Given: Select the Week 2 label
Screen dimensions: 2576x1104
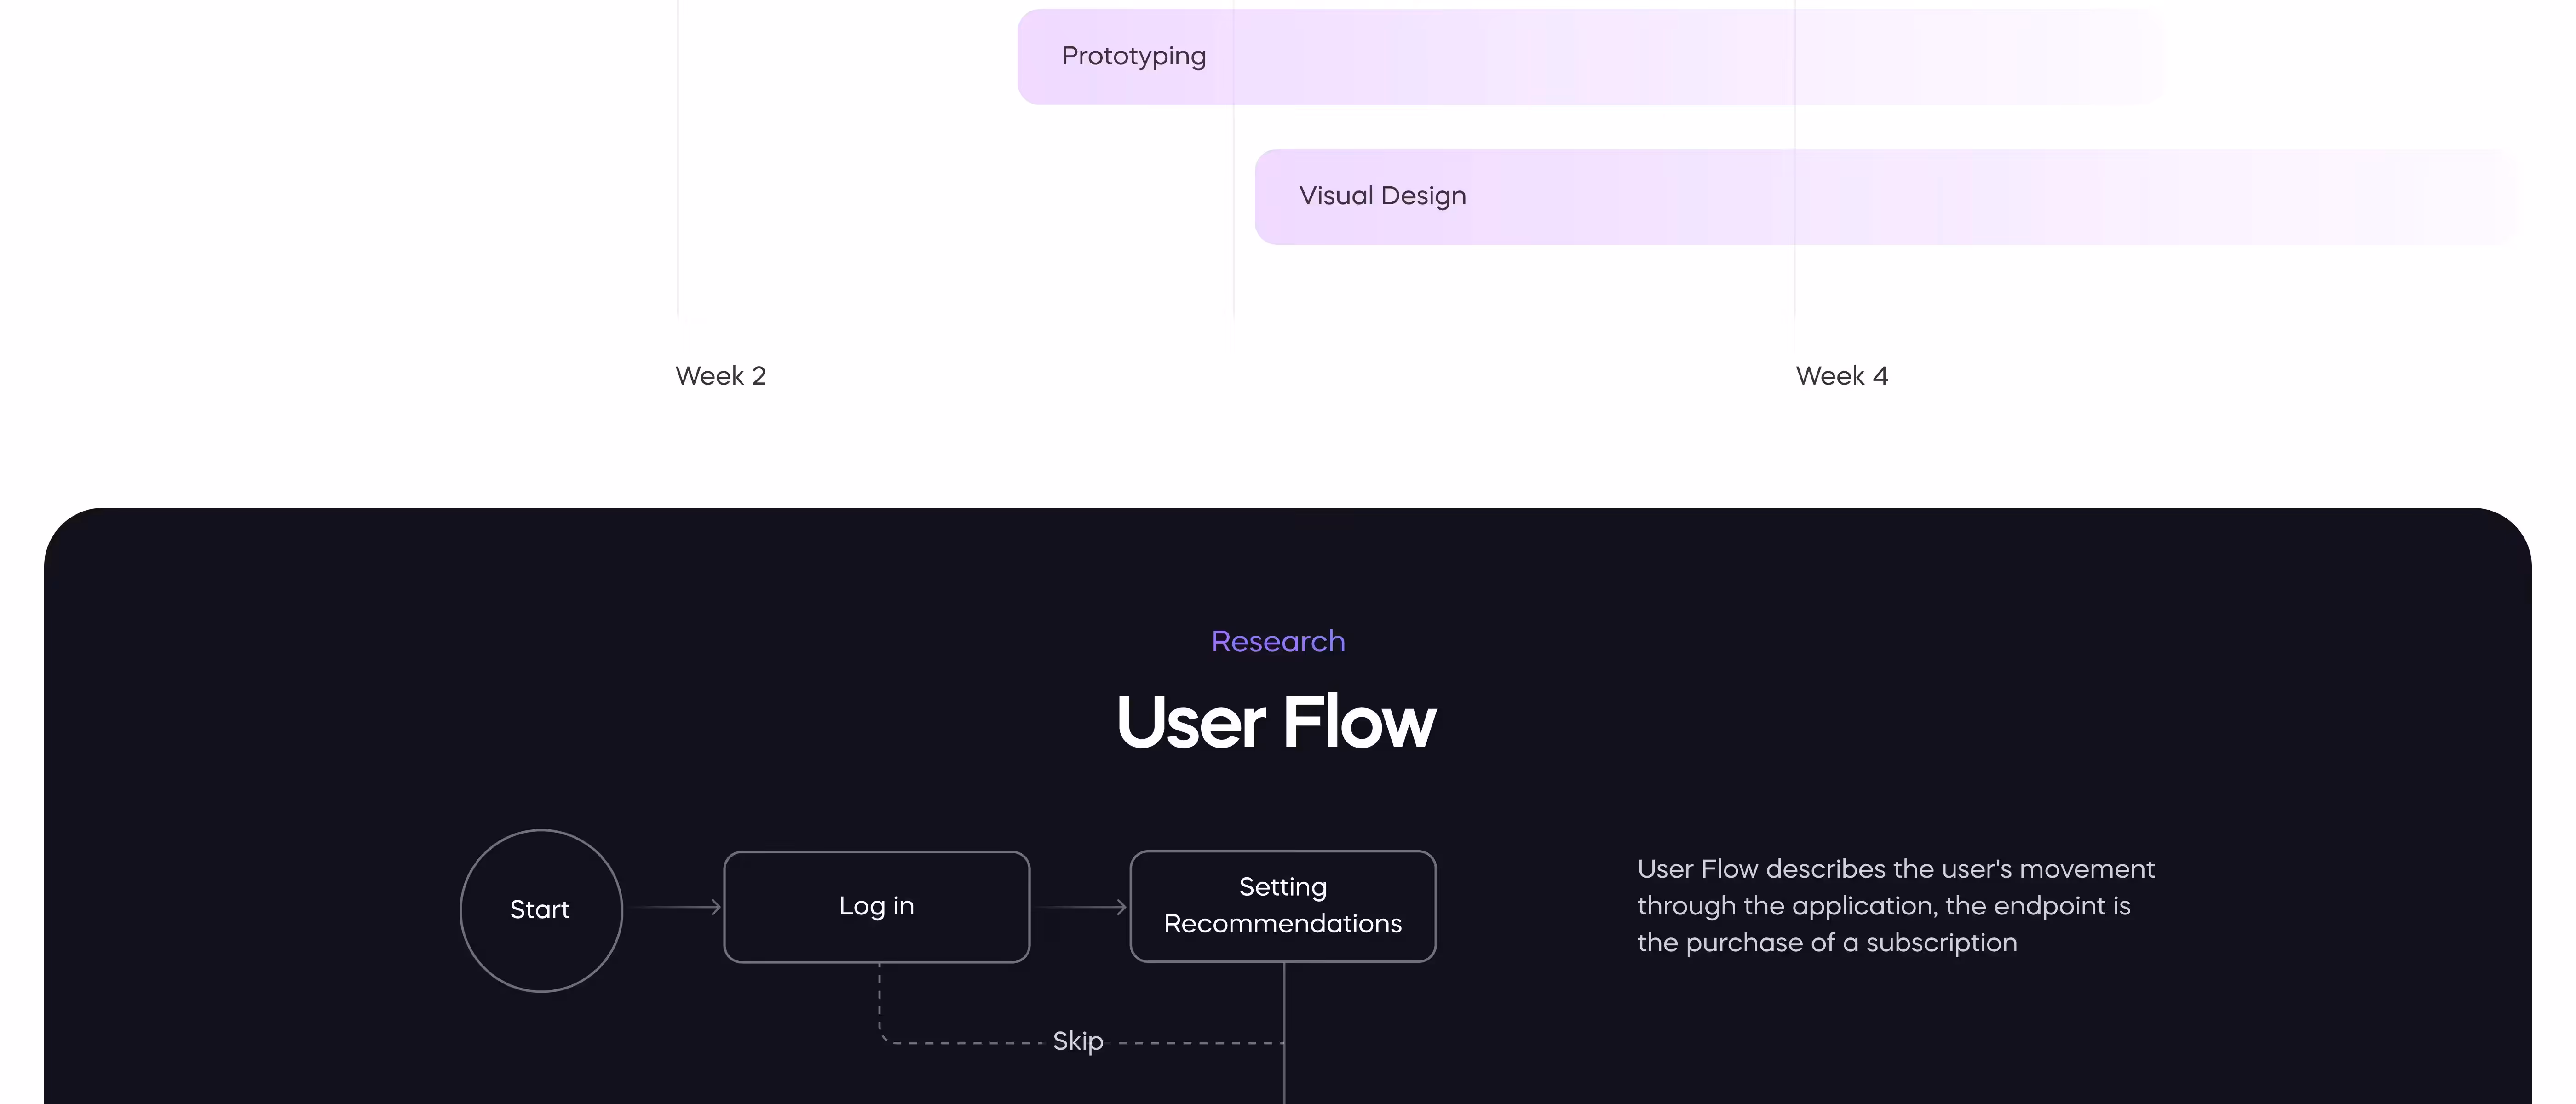Looking at the screenshot, I should [721, 376].
